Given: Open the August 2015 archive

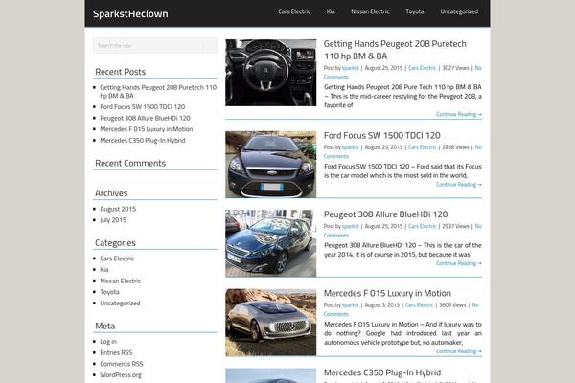Looking at the screenshot, I should click(118, 209).
